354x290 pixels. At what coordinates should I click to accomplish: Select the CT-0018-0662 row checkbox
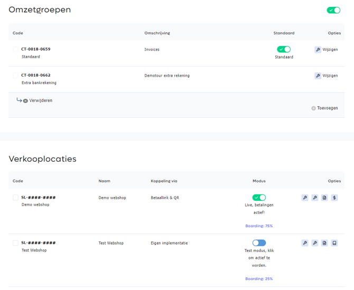coord(15,75)
